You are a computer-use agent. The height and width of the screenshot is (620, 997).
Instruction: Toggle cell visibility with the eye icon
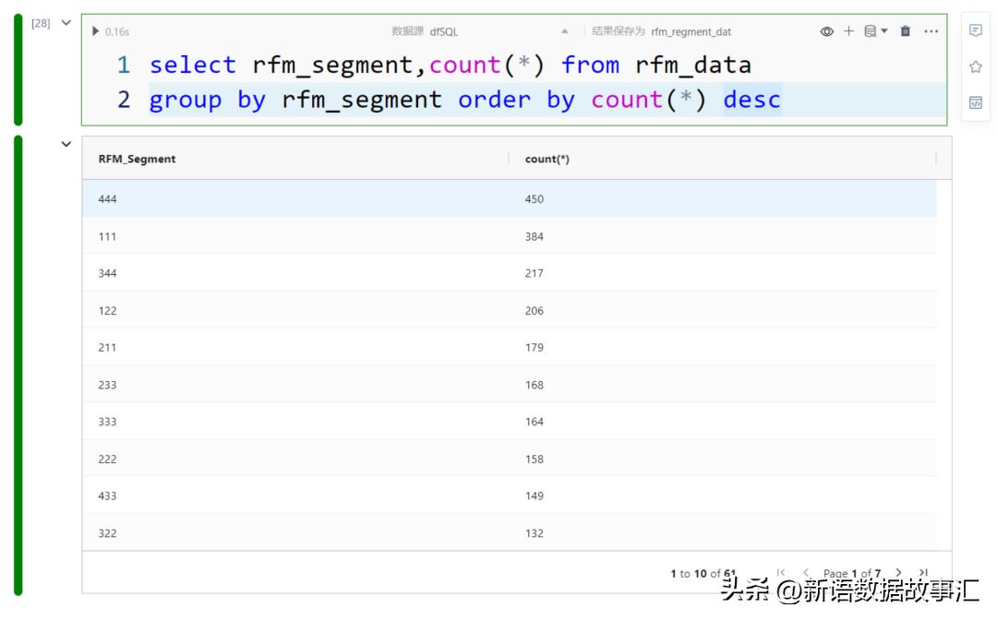(826, 31)
